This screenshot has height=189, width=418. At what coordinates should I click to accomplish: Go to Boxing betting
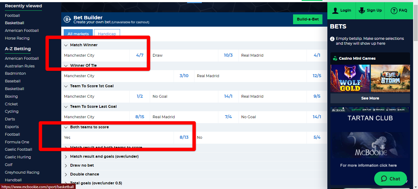pyautogui.click(x=11, y=96)
